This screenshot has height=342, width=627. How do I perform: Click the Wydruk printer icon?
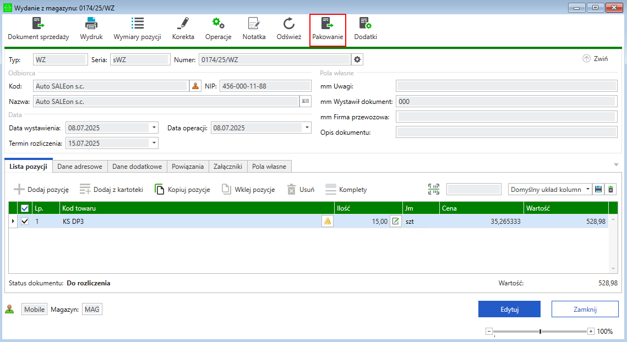pyautogui.click(x=91, y=24)
